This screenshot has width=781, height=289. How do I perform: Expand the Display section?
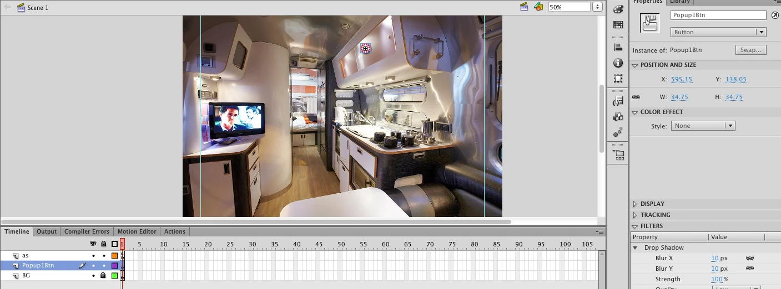(635, 204)
